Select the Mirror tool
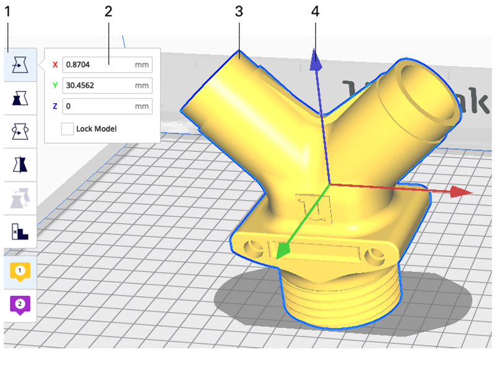 pyautogui.click(x=20, y=164)
